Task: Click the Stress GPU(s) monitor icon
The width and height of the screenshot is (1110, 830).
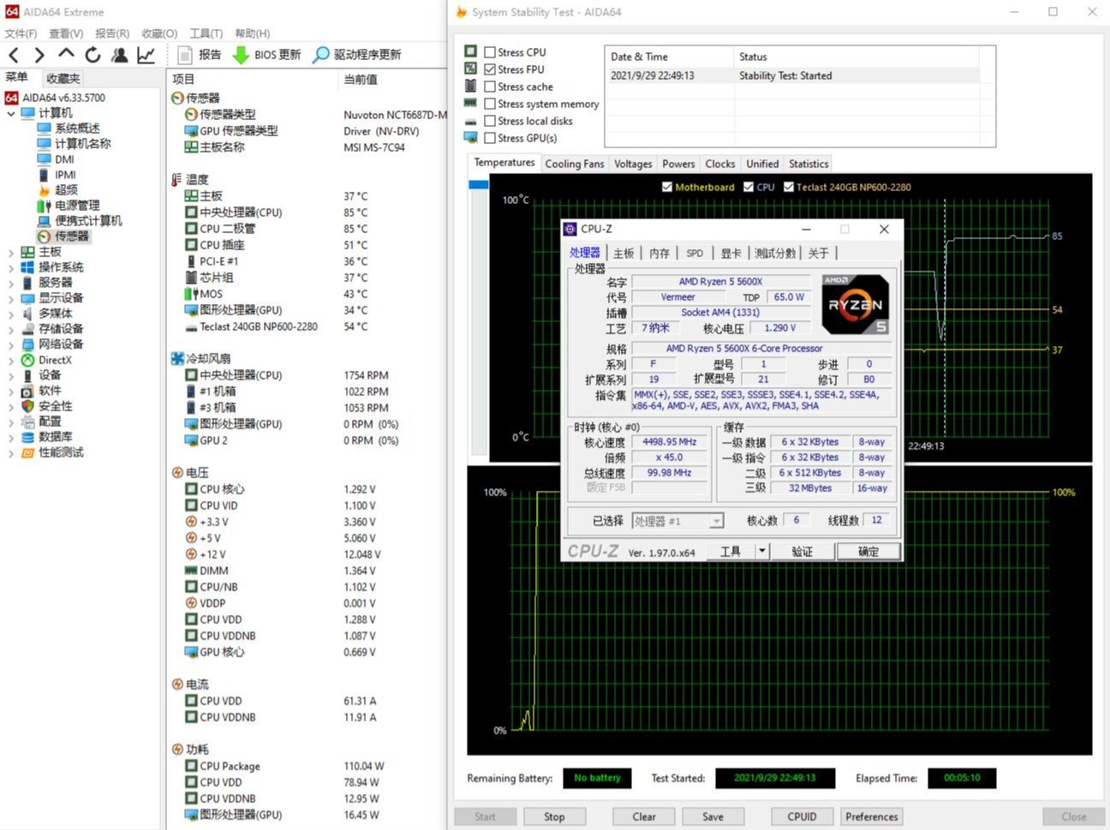Action: pos(470,137)
